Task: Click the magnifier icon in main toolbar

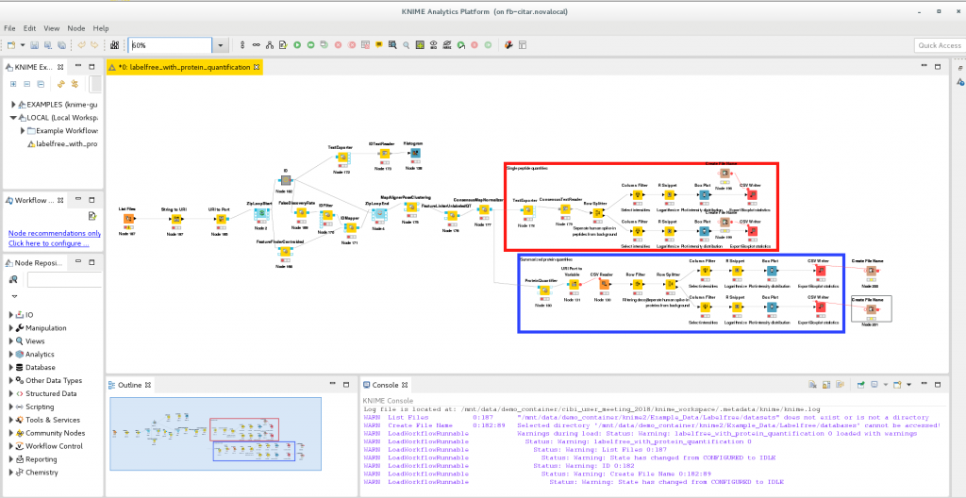Action: click(x=407, y=45)
